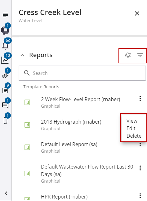Open the alarms bell icon showing 63

pyautogui.click(x=5, y=46)
